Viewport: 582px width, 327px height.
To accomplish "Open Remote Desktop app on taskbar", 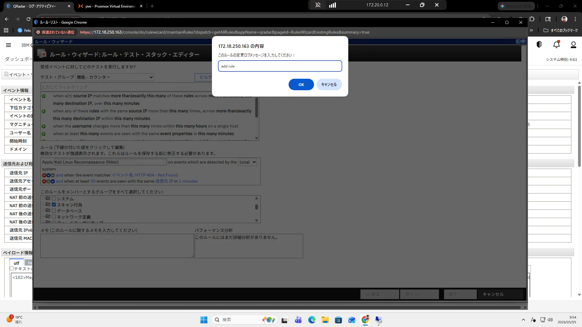I will 379,320.
